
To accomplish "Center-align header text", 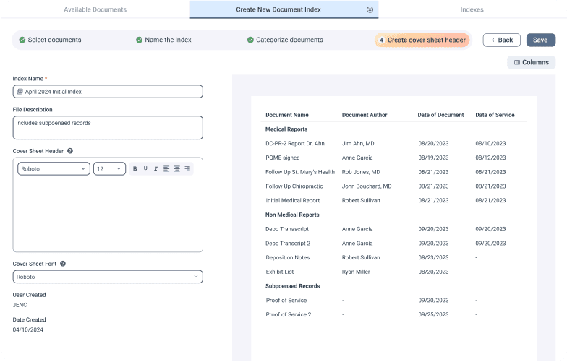I will (x=176, y=169).
